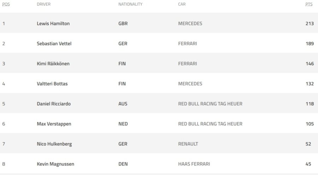Open Valtteri Bottas driver page
Screen dimensions: 318x175
52,84
